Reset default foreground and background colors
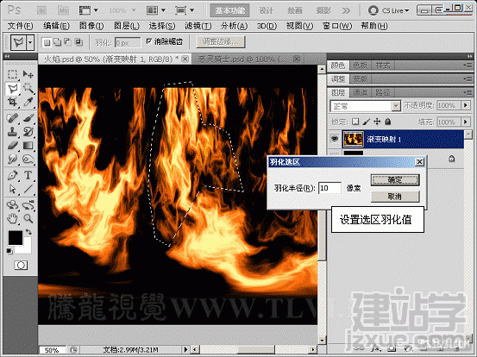Image resolution: width=477 pixels, height=357 pixels. [9, 251]
